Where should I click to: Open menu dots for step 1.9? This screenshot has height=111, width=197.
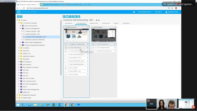(x=87, y=71)
